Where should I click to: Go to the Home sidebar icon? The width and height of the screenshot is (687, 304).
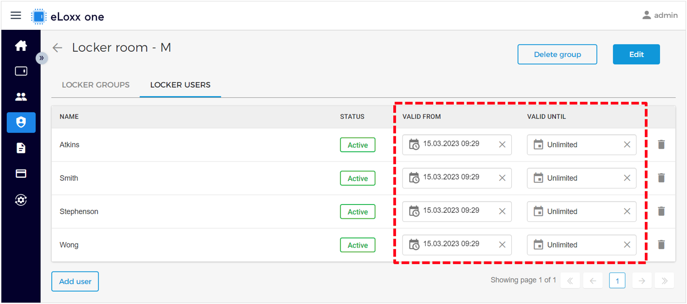(x=21, y=46)
